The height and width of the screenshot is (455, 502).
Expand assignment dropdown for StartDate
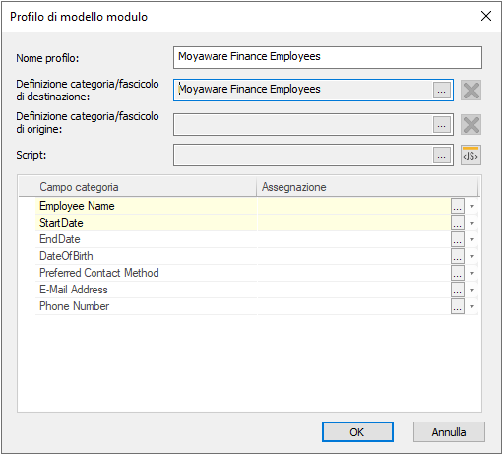(471, 223)
